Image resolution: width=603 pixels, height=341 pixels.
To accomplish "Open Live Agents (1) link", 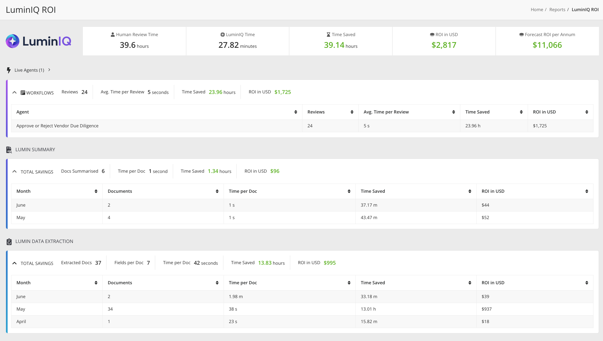I will tap(29, 70).
